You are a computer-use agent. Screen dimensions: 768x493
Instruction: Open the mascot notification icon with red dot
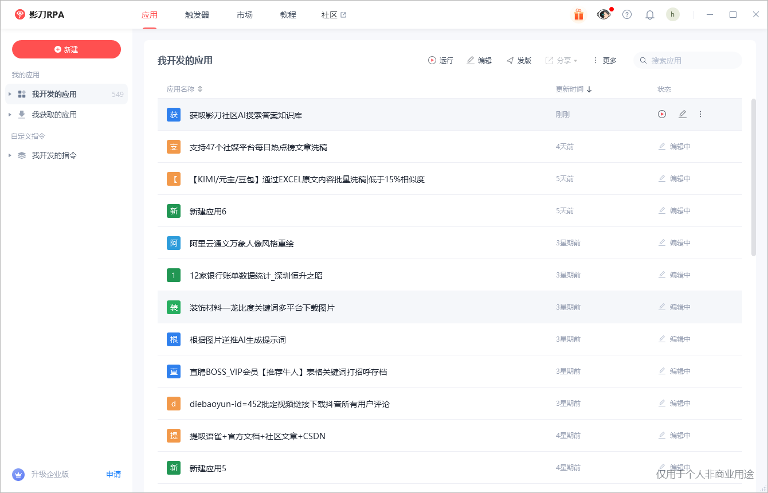[604, 14]
